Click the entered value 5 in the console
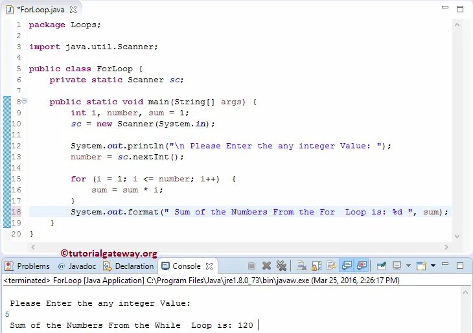The height and width of the screenshot is (333, 473). click(x=7, y=314)
